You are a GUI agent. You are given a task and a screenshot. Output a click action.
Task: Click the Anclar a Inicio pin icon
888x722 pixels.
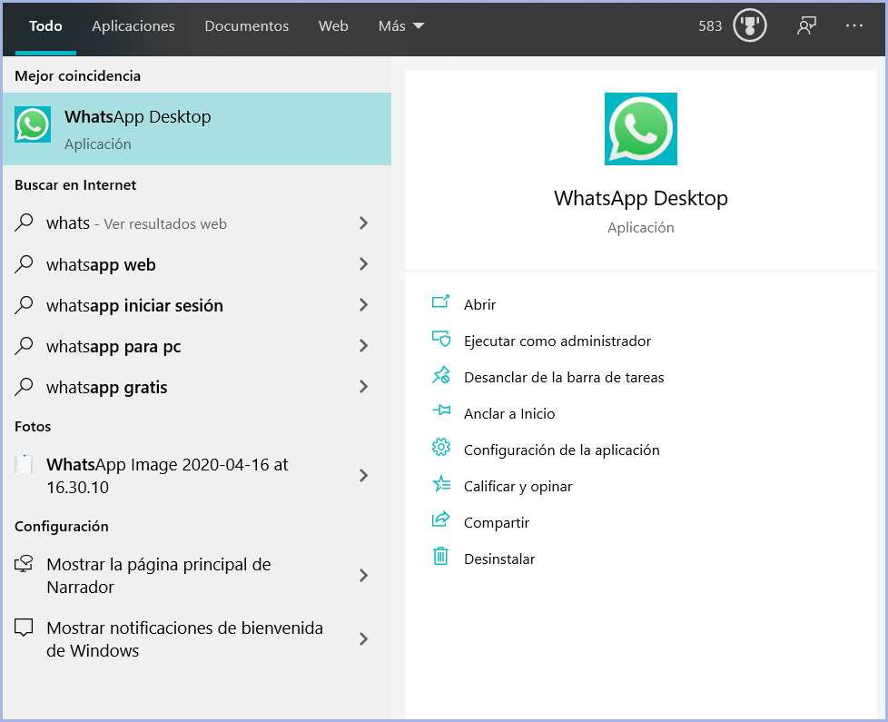tap(441, 413)
